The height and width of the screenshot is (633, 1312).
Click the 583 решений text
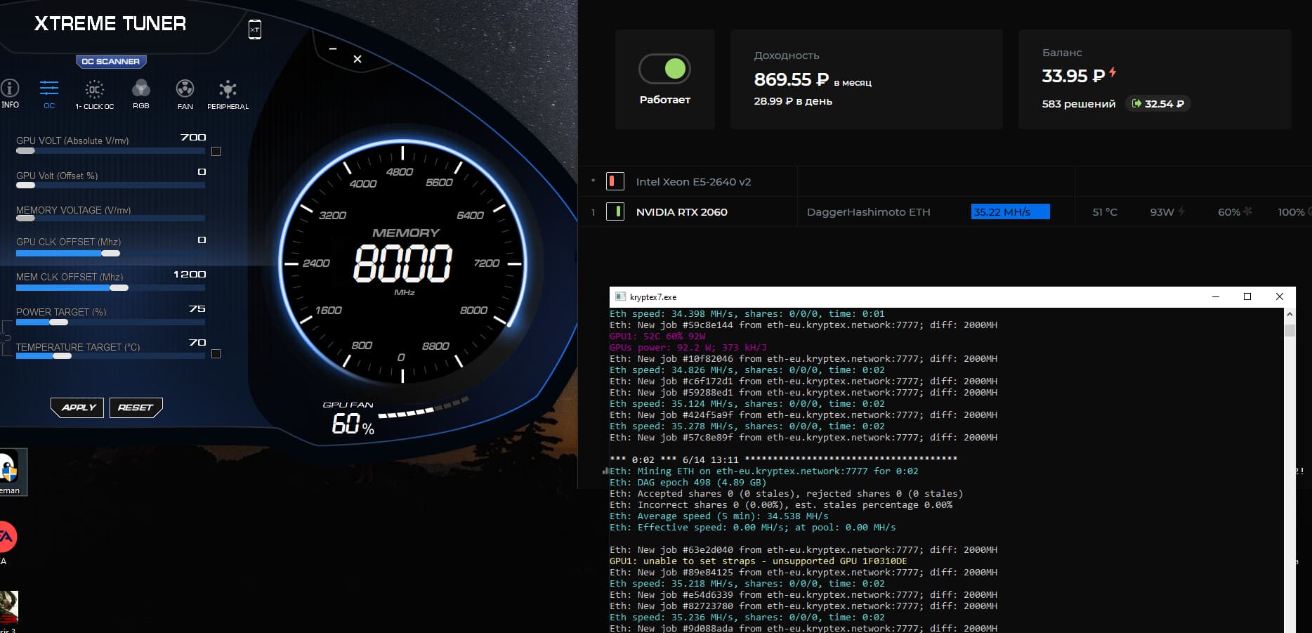[1079, 104]
